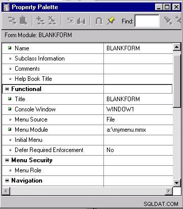The image size is (183, 209).
Task: Click the No value for Defer Required Enforcement
Action: 110,150
